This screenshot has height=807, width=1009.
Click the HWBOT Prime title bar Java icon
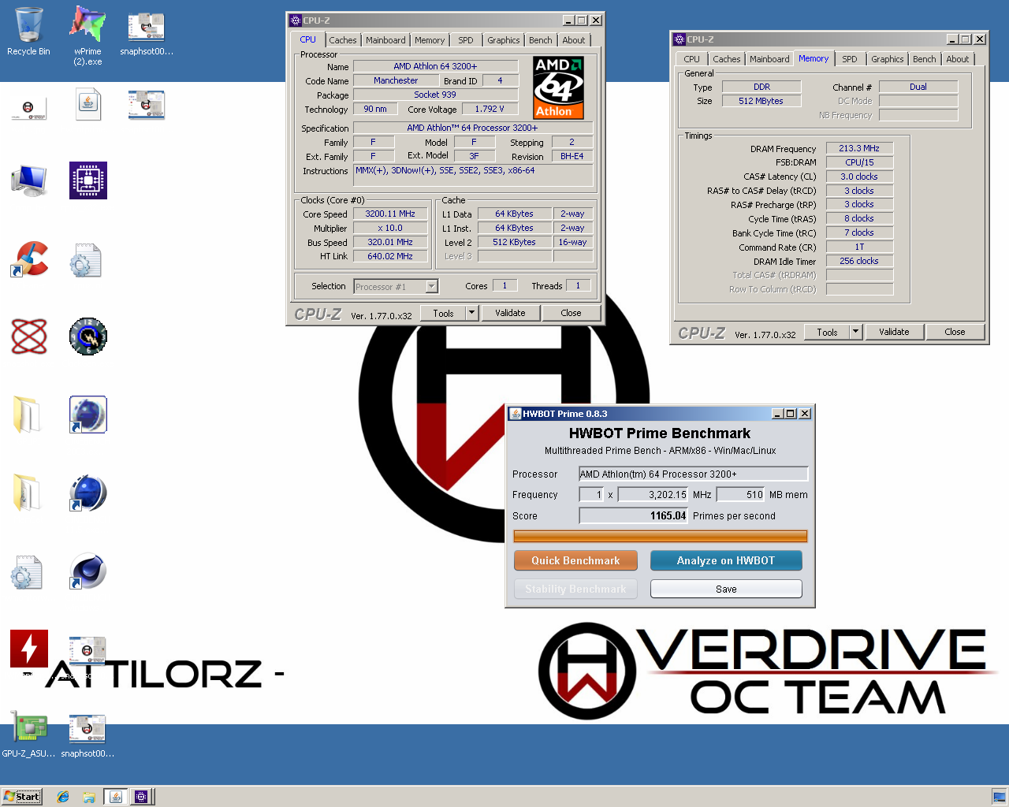click(x=516, y=414)
